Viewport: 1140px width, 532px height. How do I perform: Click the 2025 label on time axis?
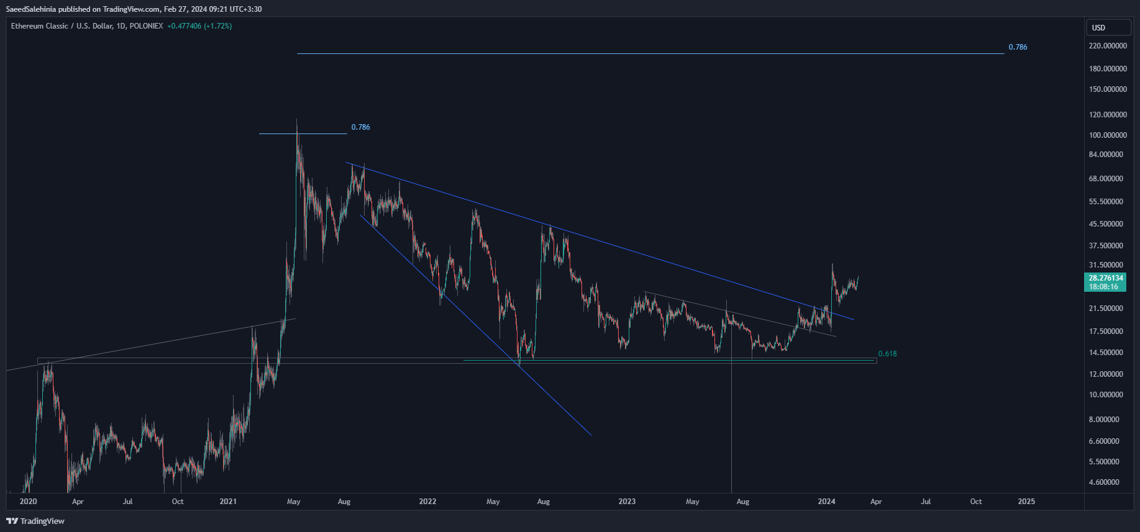click(1026, 502)
